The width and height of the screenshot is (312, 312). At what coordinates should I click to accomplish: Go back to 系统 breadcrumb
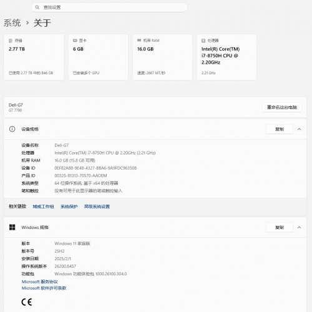pyautogui.click(x=12, y=23)
